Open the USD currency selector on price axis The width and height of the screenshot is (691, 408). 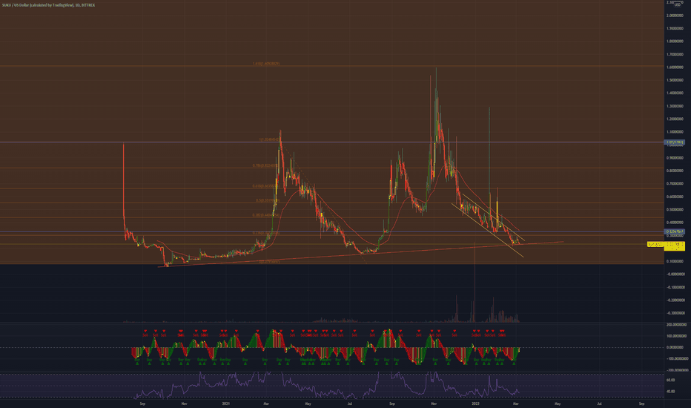tap(678, 4)
